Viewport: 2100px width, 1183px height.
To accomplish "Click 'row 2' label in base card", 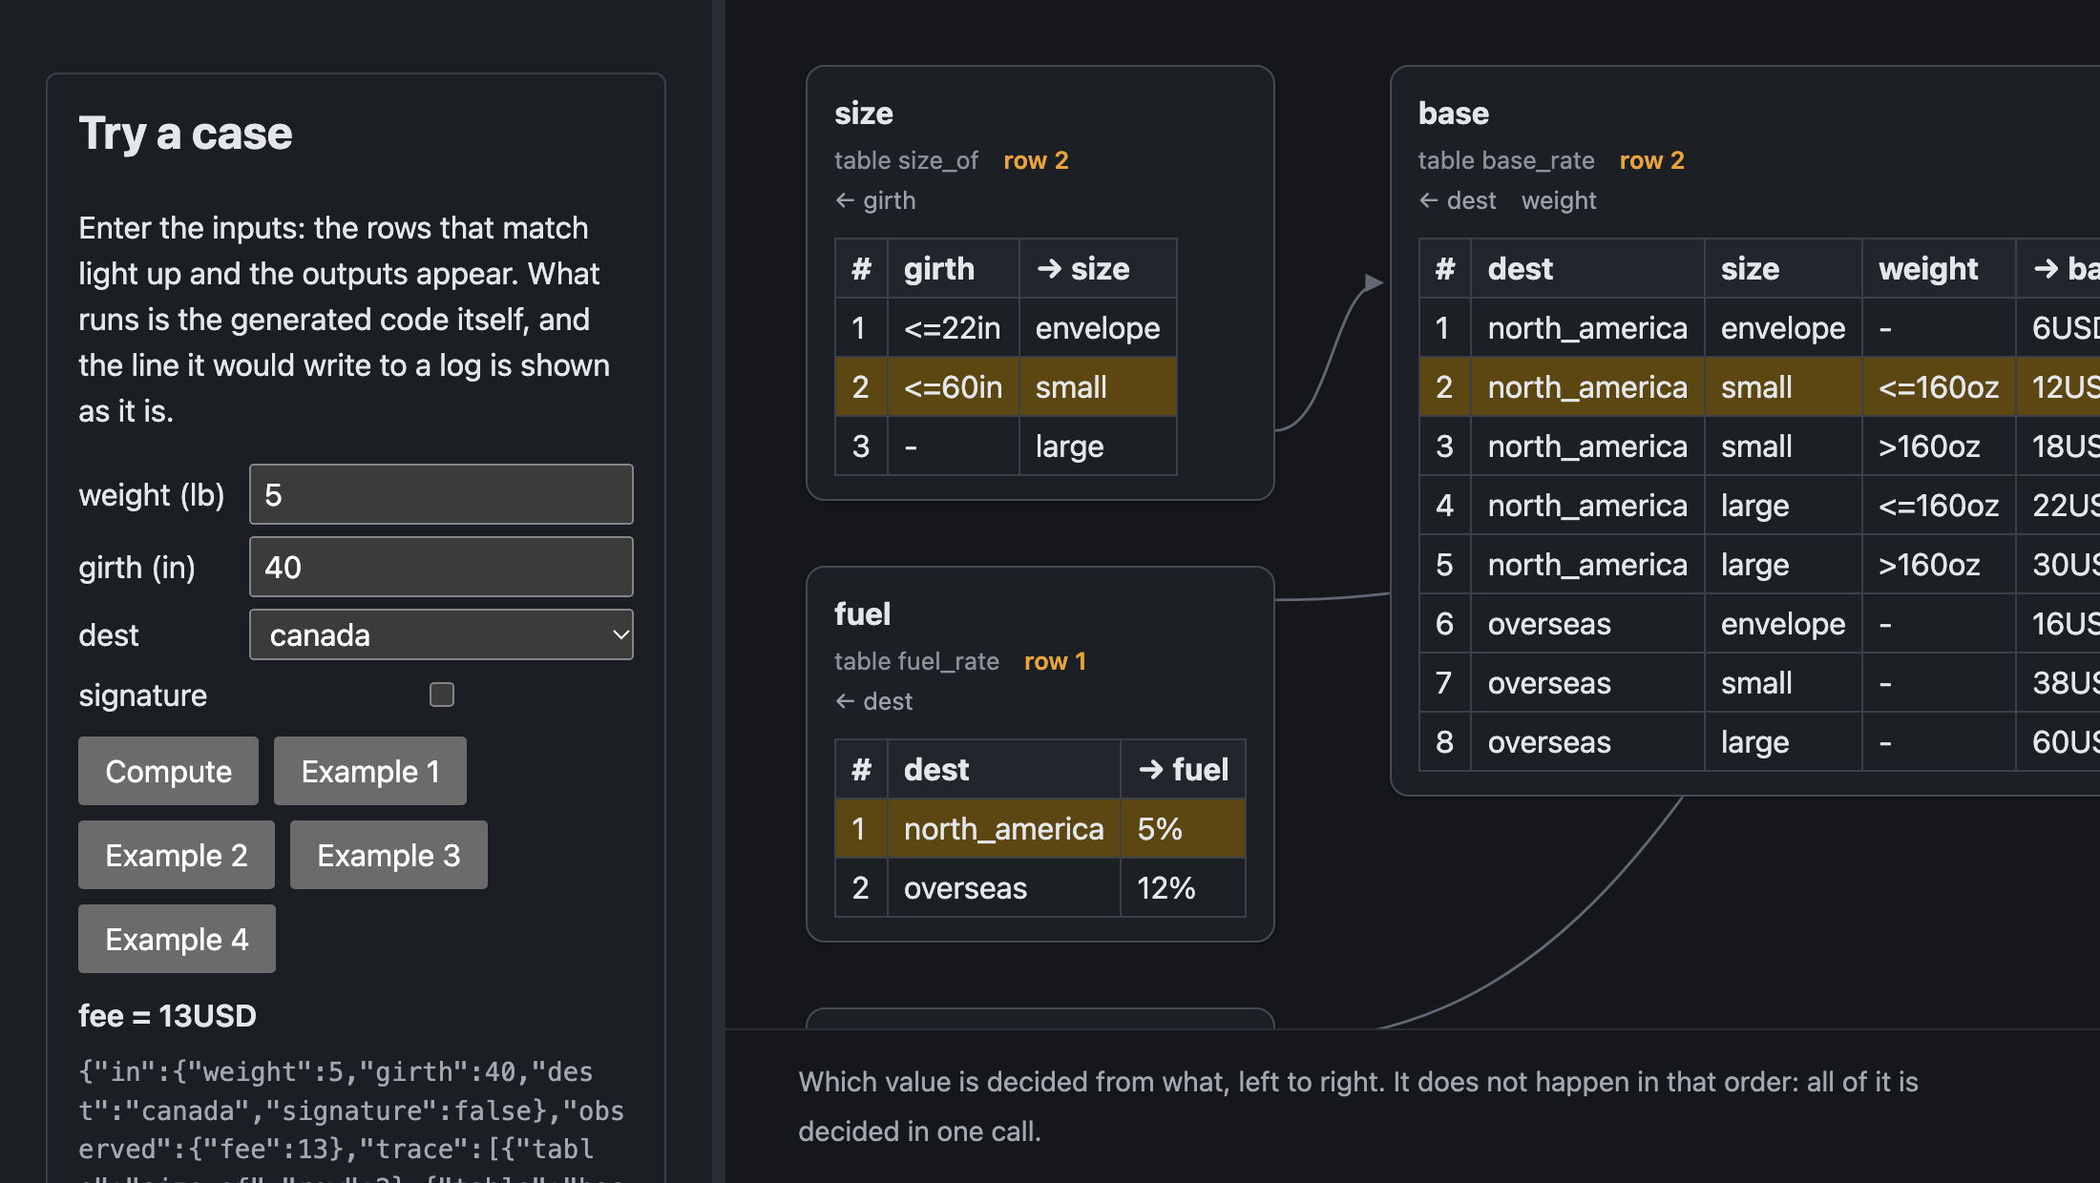I will (1651, 160).
